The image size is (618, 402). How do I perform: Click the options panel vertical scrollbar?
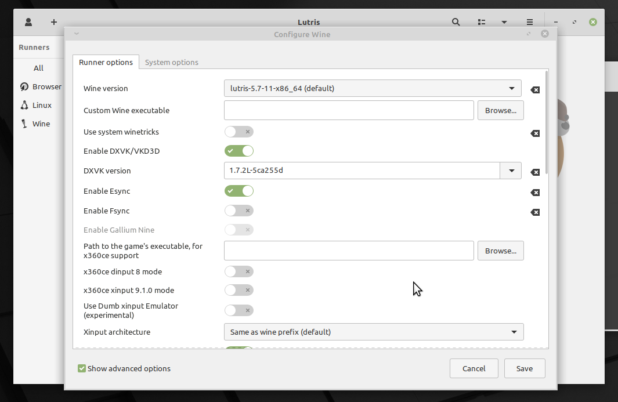pyautogui.click(x=546, y=122)
